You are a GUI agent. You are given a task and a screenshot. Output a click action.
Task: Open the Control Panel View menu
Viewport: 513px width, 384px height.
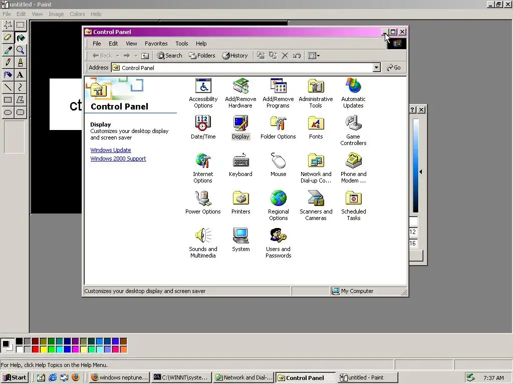point(132,43)
